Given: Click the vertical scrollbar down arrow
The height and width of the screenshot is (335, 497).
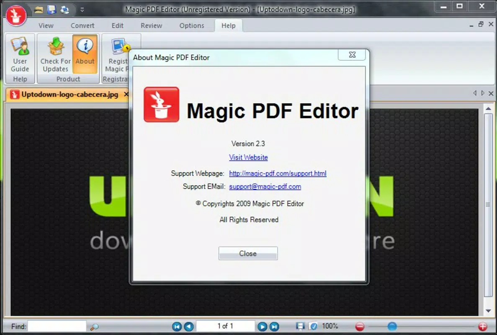Looking at the screenshot, I should 489,311.
